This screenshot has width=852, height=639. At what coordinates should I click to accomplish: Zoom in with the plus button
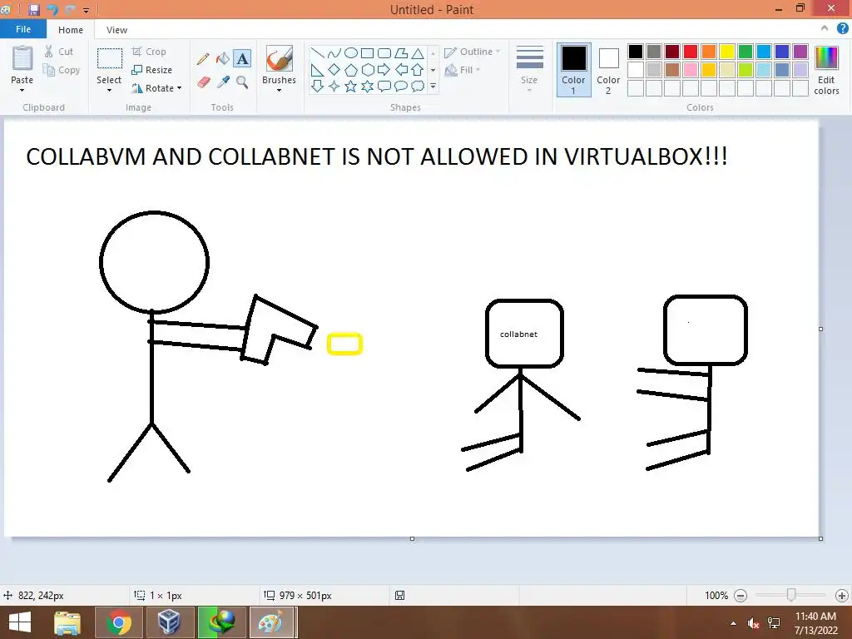pos(842,596)
